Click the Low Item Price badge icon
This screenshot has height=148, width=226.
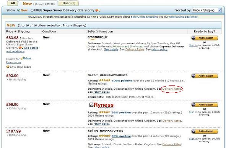8,67
